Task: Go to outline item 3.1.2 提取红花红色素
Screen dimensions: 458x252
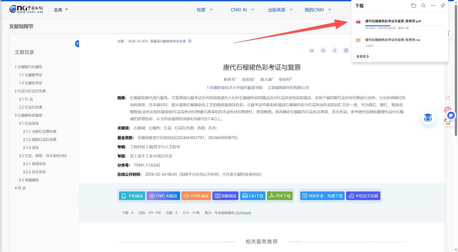Action: (40, 140)
